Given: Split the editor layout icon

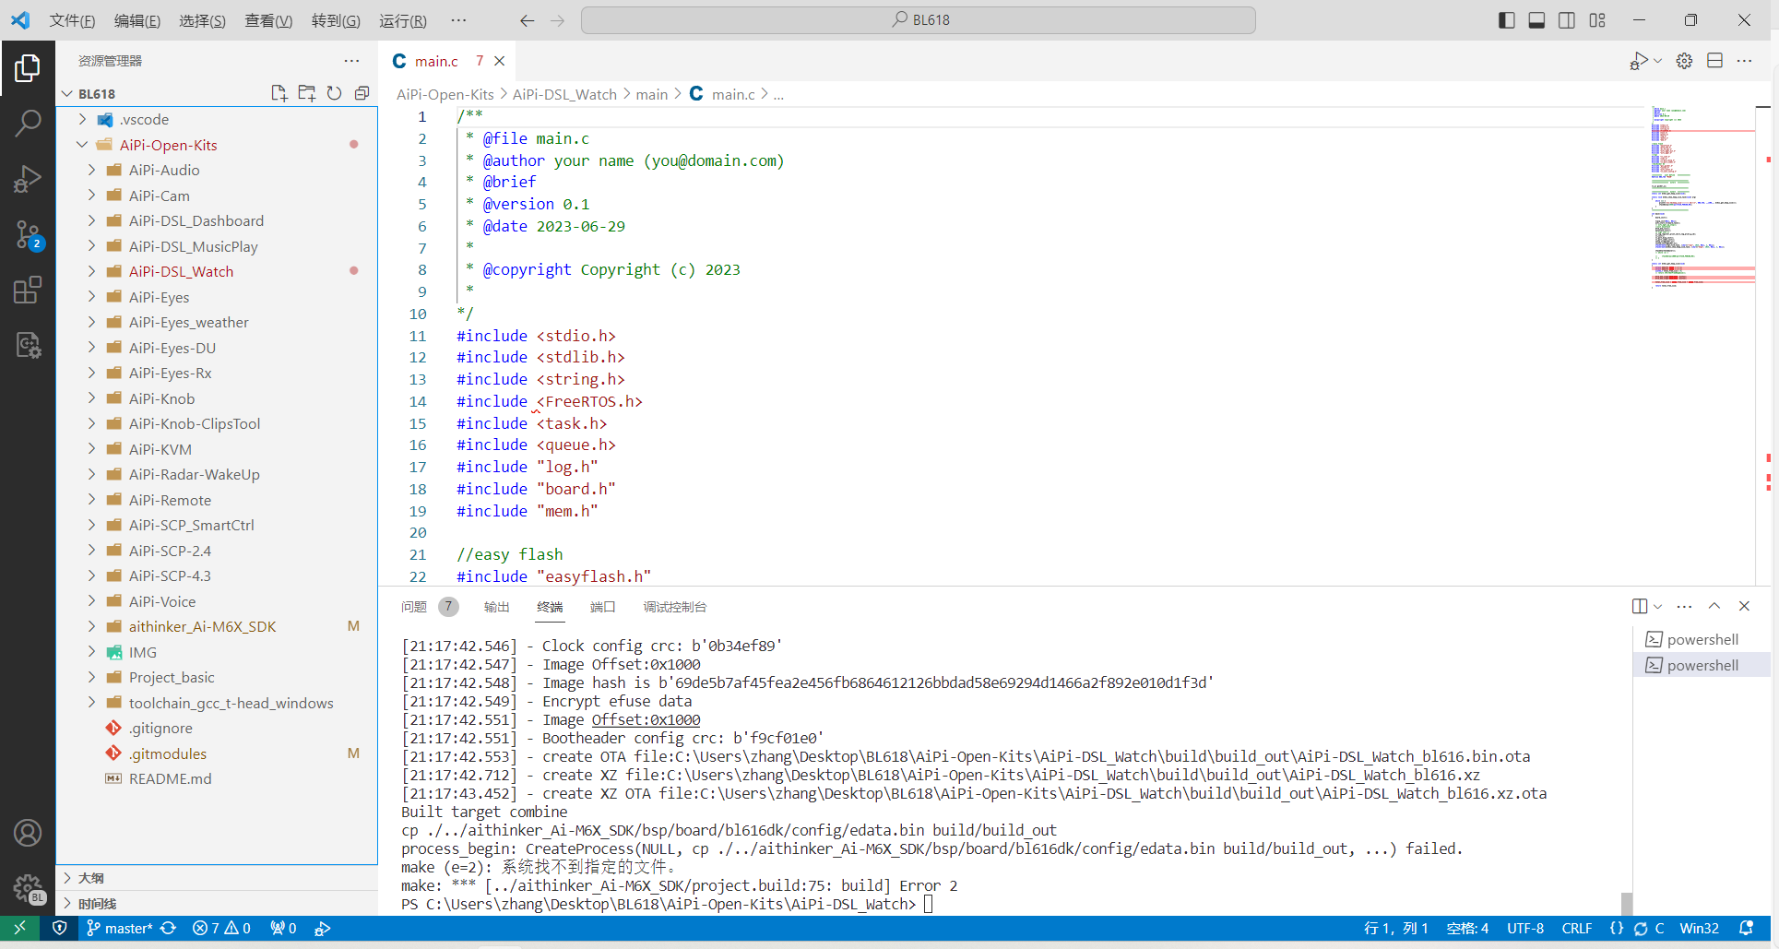Looking at the screenshot, I should [1714, 61].
